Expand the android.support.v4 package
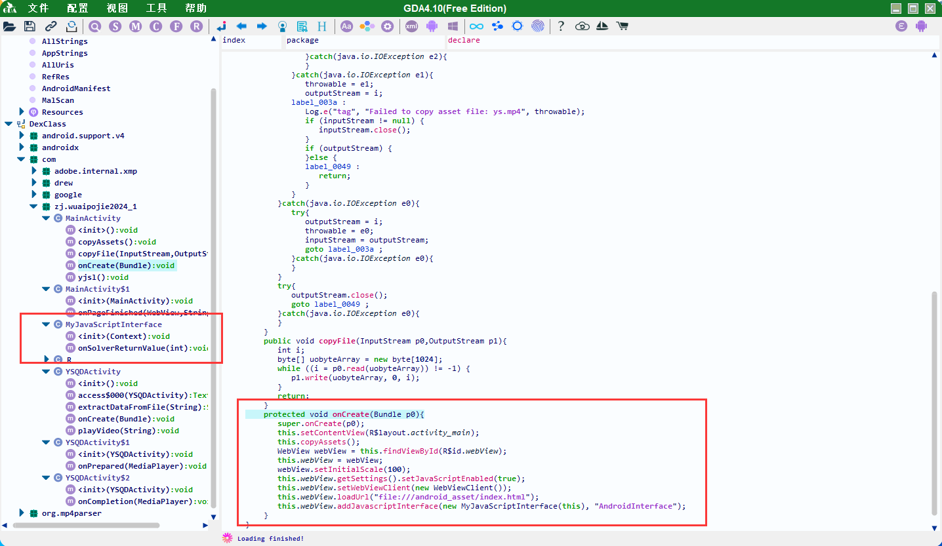The width and height of the screenshot is (942, 546). 22,136
